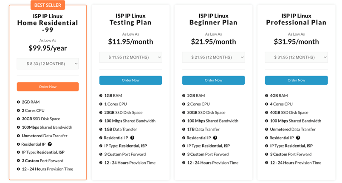Expand the $11.95 (12 Months) billing dropdown

pos(130,57)
